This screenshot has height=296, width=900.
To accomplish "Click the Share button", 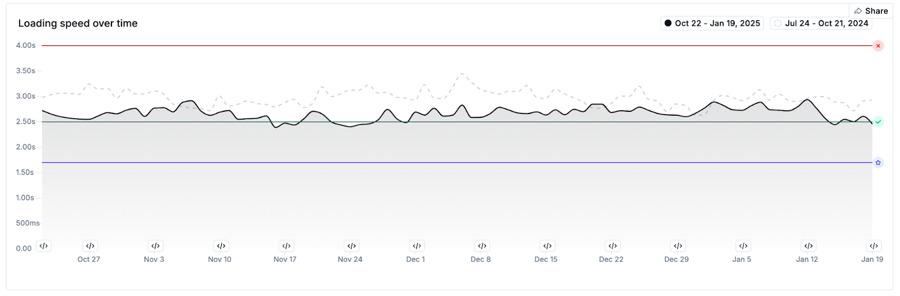I will tap(871, 11).
